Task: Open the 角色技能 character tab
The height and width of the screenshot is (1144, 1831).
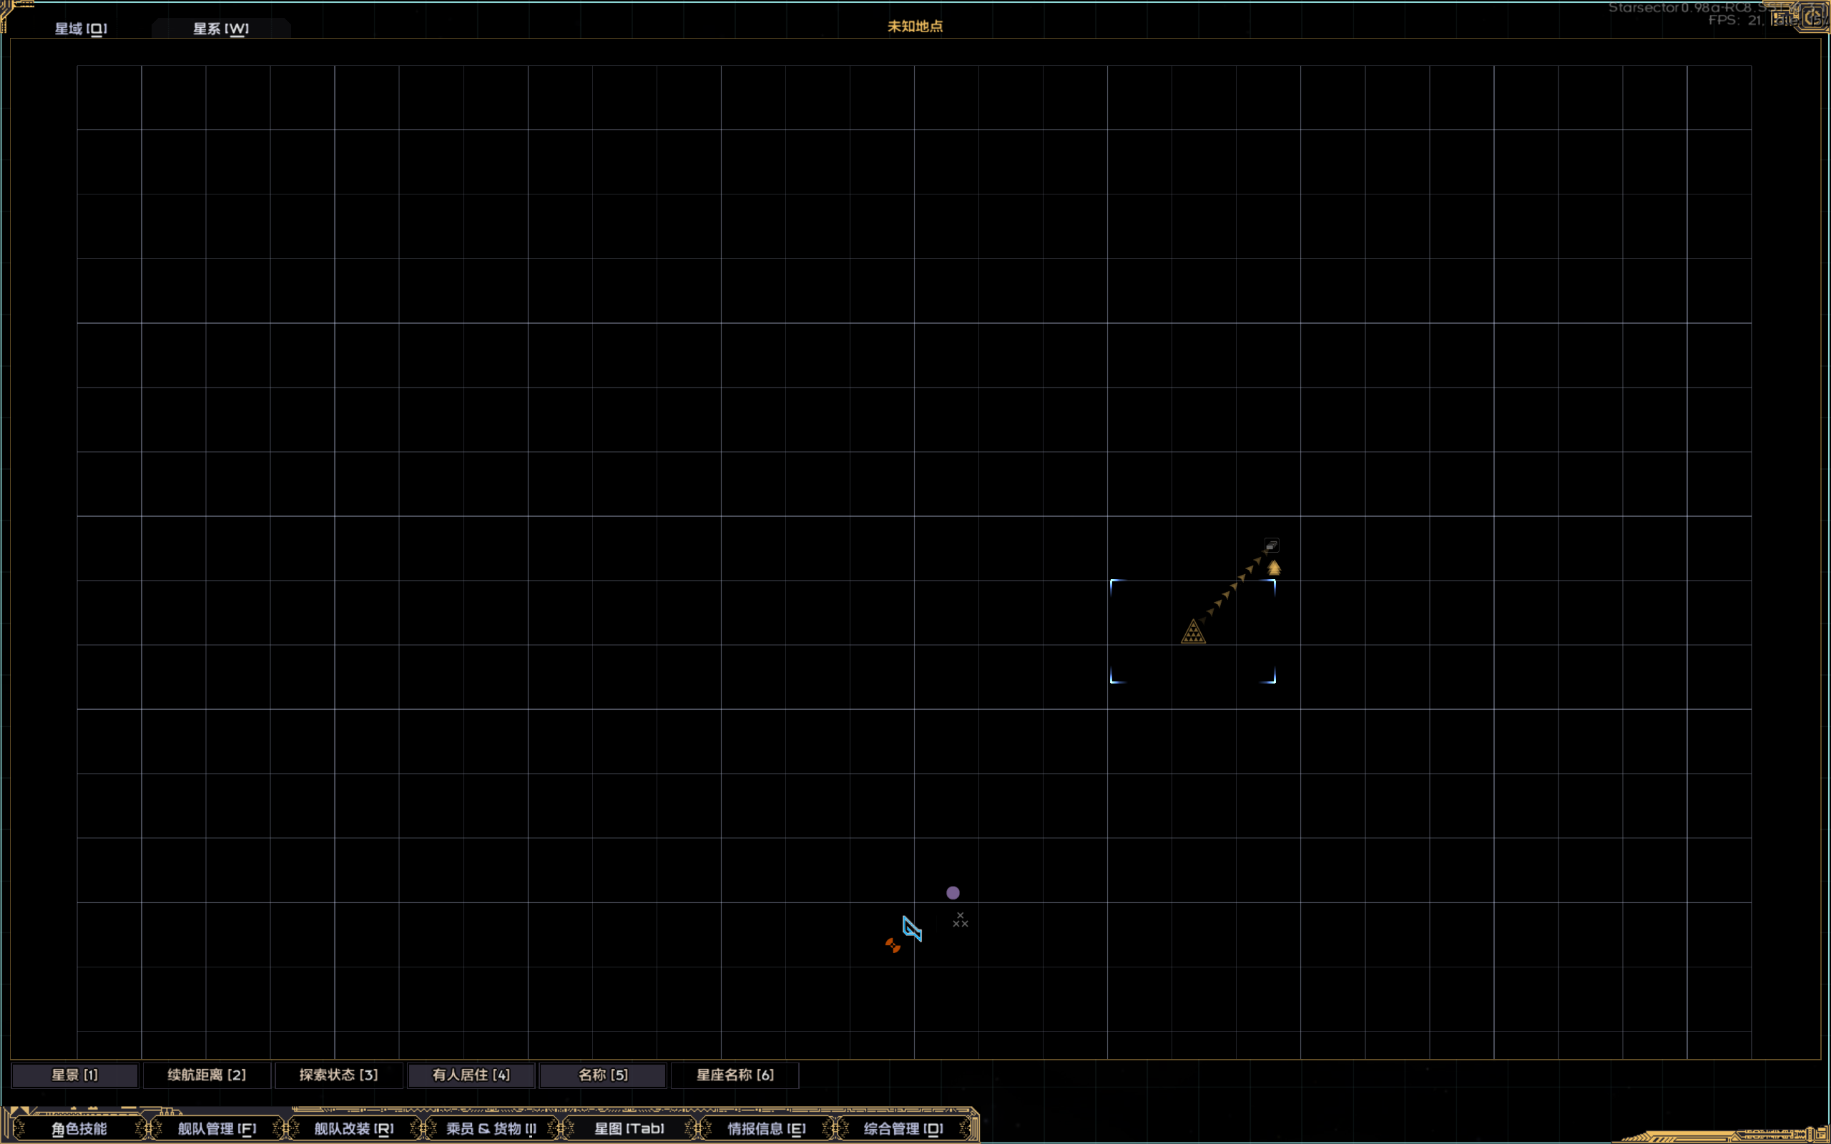Action: tap(79, 1129)
